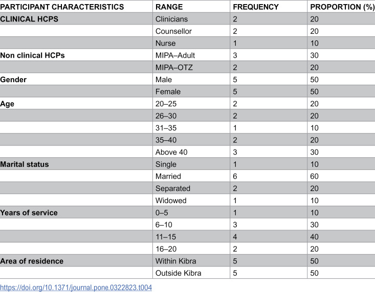This screenshot has height=292, width=375.
Task: Click the Area of residence label
Action: [32, 261]
